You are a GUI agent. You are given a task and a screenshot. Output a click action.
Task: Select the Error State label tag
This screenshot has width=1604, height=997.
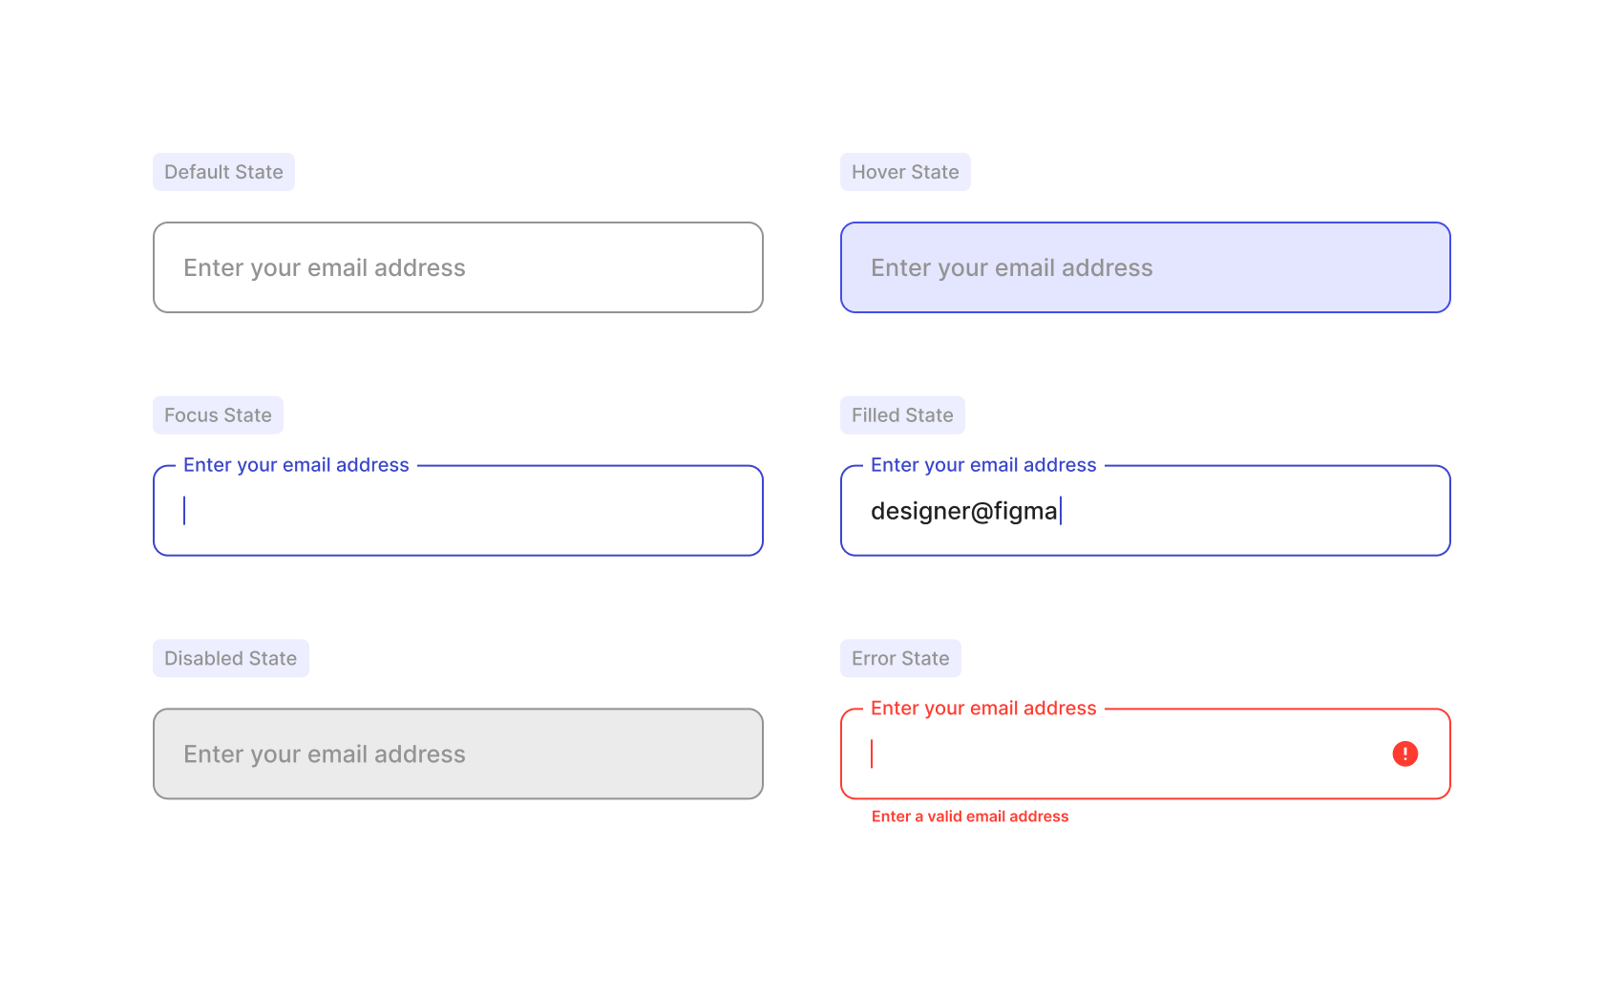click(x=900, y=658)
